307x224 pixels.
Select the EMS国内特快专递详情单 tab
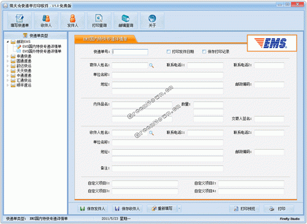[105, 39]
